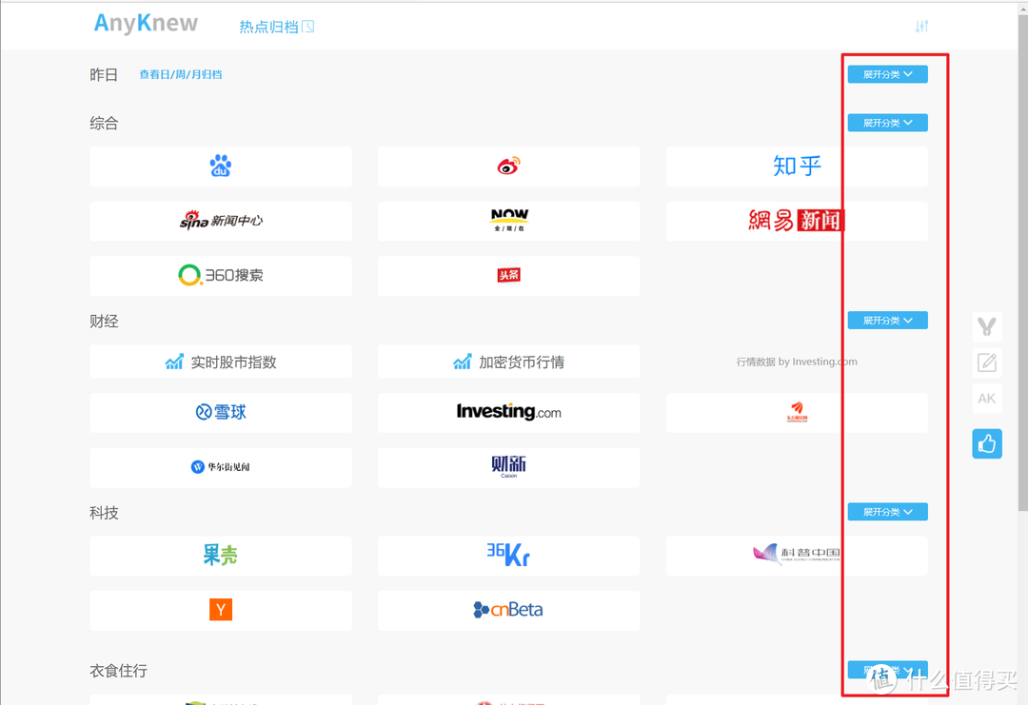This screenshot has height=705, width=1028.
Task: Open the 雪球 card
Action: pos(220,413)
